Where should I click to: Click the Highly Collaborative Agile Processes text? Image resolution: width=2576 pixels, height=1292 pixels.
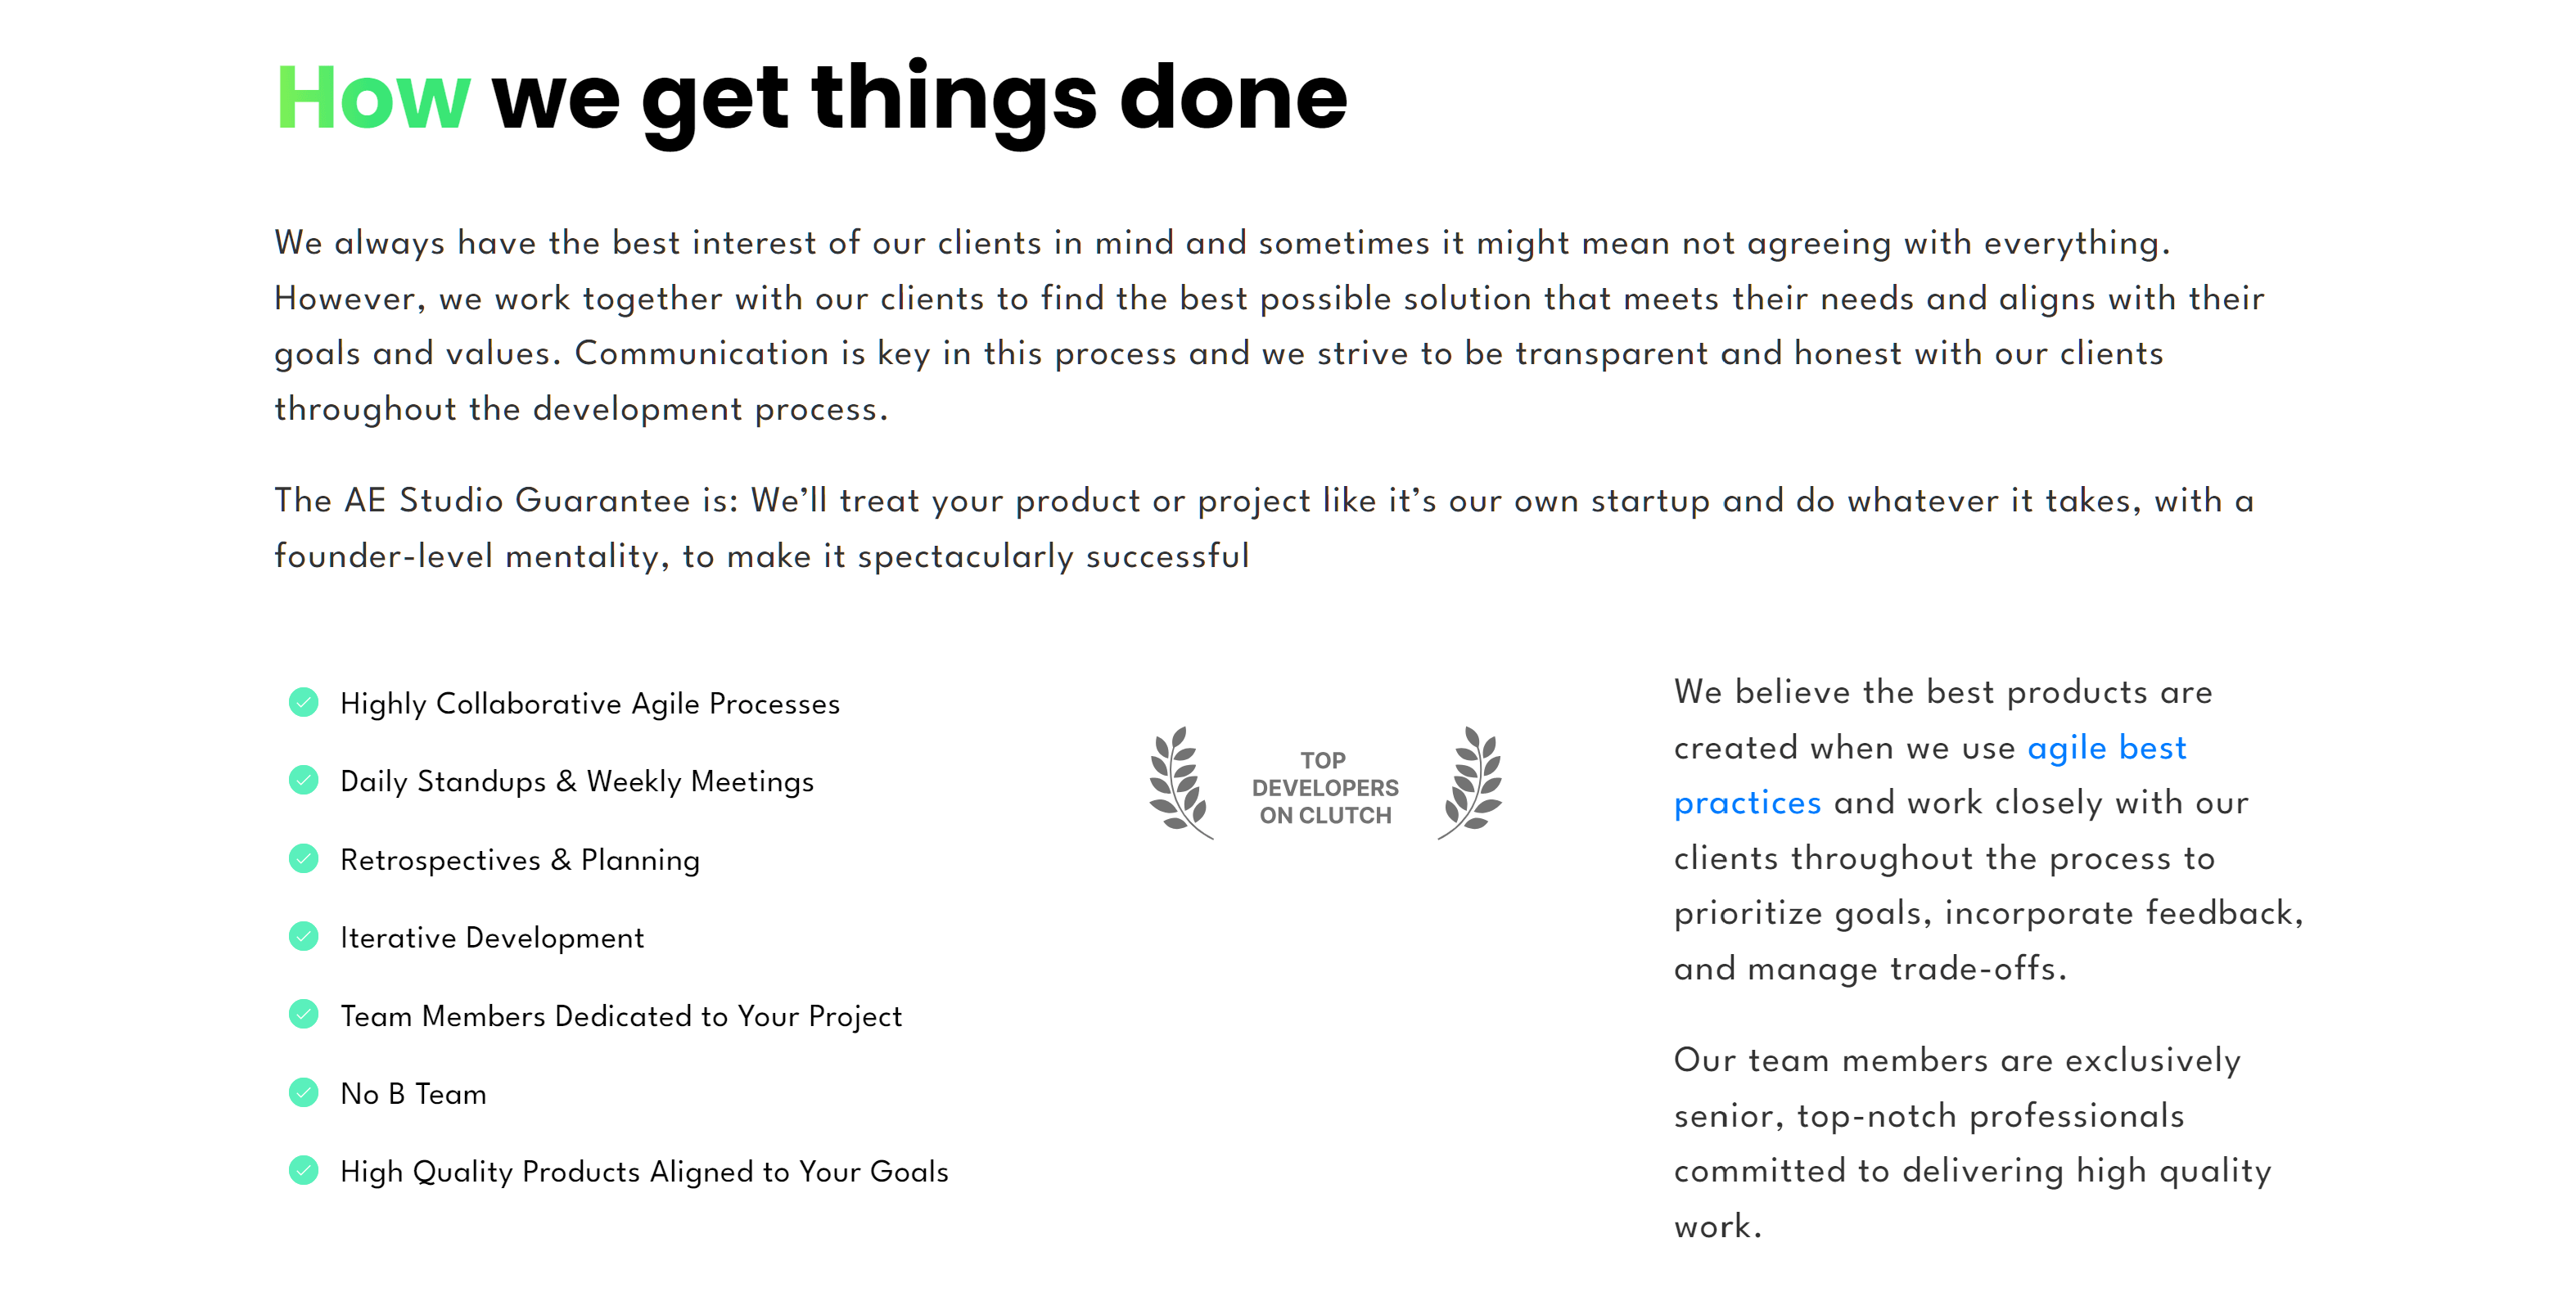tap(590, 704)
